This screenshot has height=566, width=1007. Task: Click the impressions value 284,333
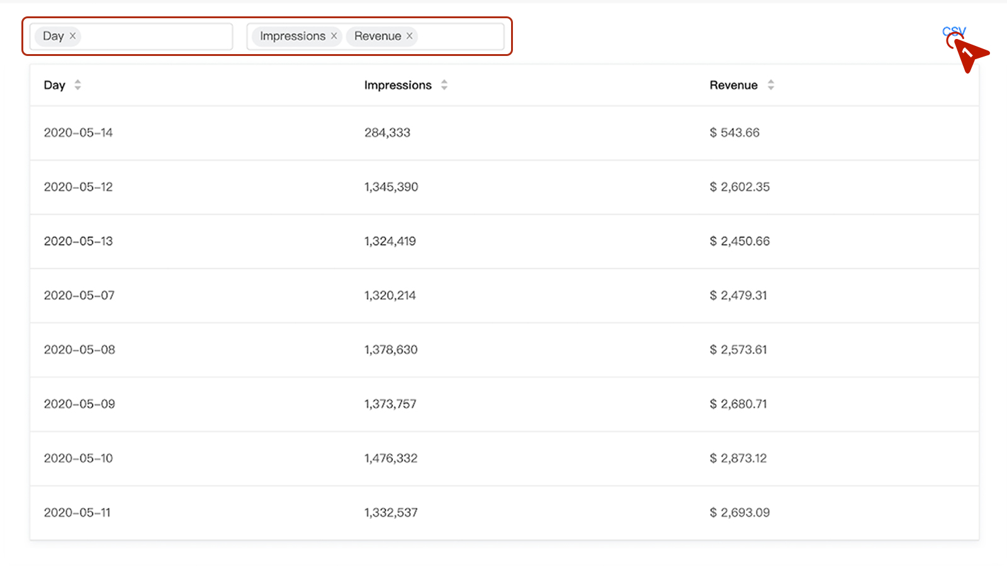pyautogui.click(x=387, y=133)
